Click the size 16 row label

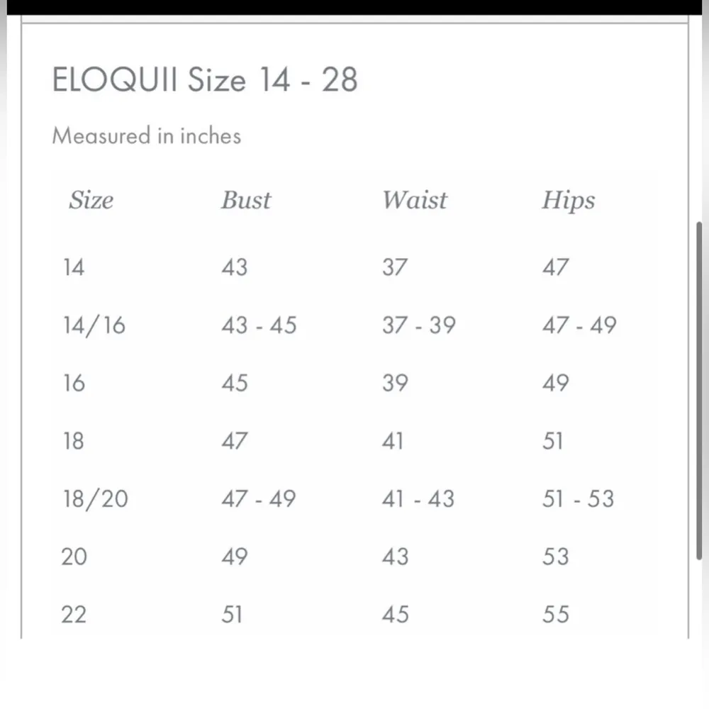pyautogui.click(x=73, y=383)
